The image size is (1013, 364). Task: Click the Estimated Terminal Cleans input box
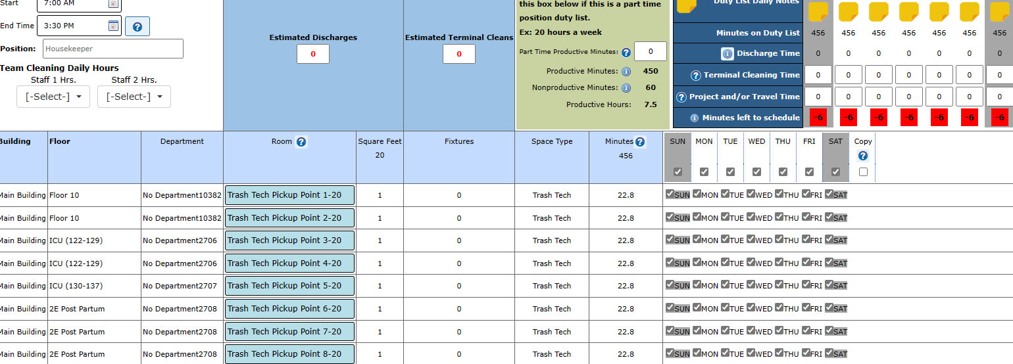pyautogui.click(x=459, y=54)
